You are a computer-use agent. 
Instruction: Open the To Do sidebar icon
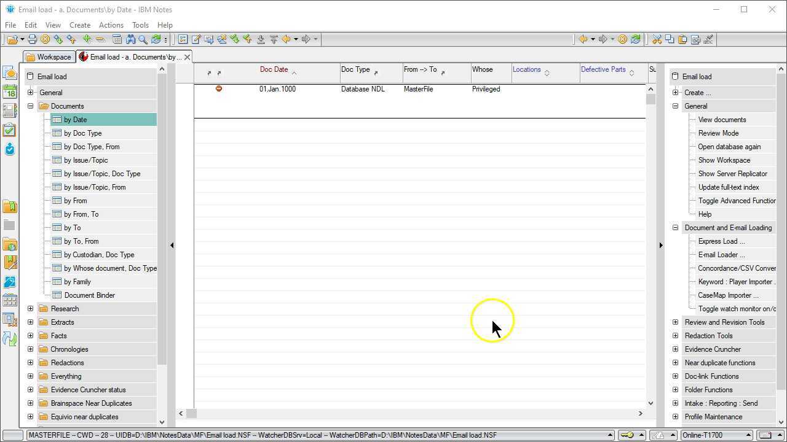(9, 130)
